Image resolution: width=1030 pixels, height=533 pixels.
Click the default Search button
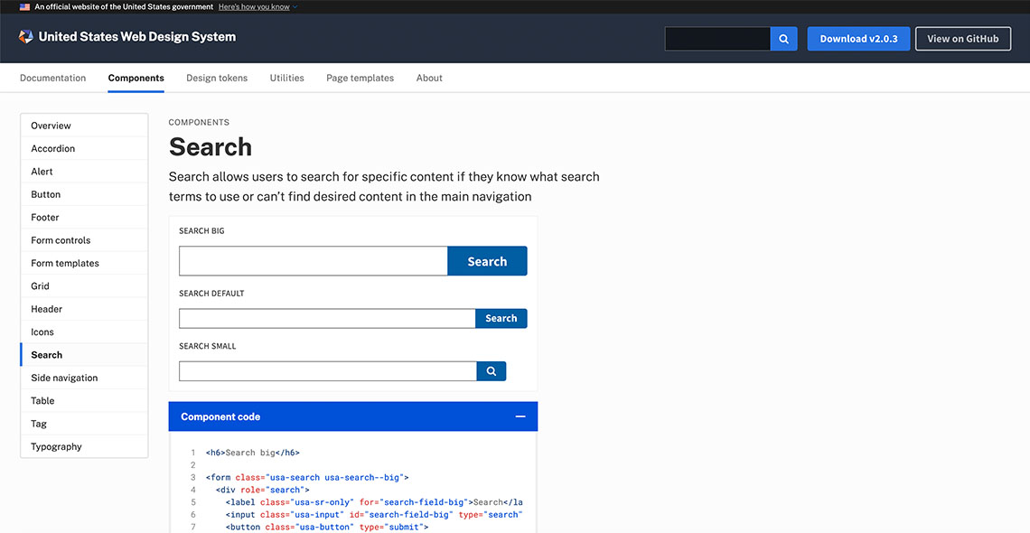point(501,318)
